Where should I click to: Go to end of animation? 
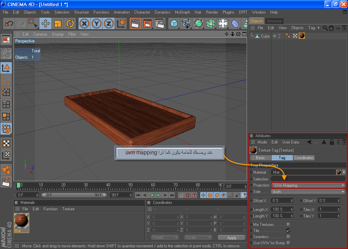(x=172, y=195)
